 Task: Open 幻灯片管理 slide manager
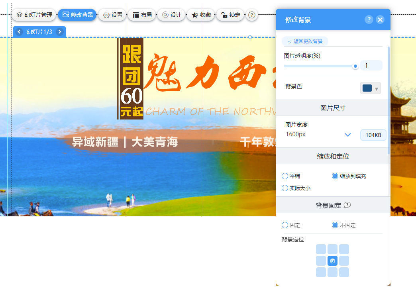click(x=34, y=15)
